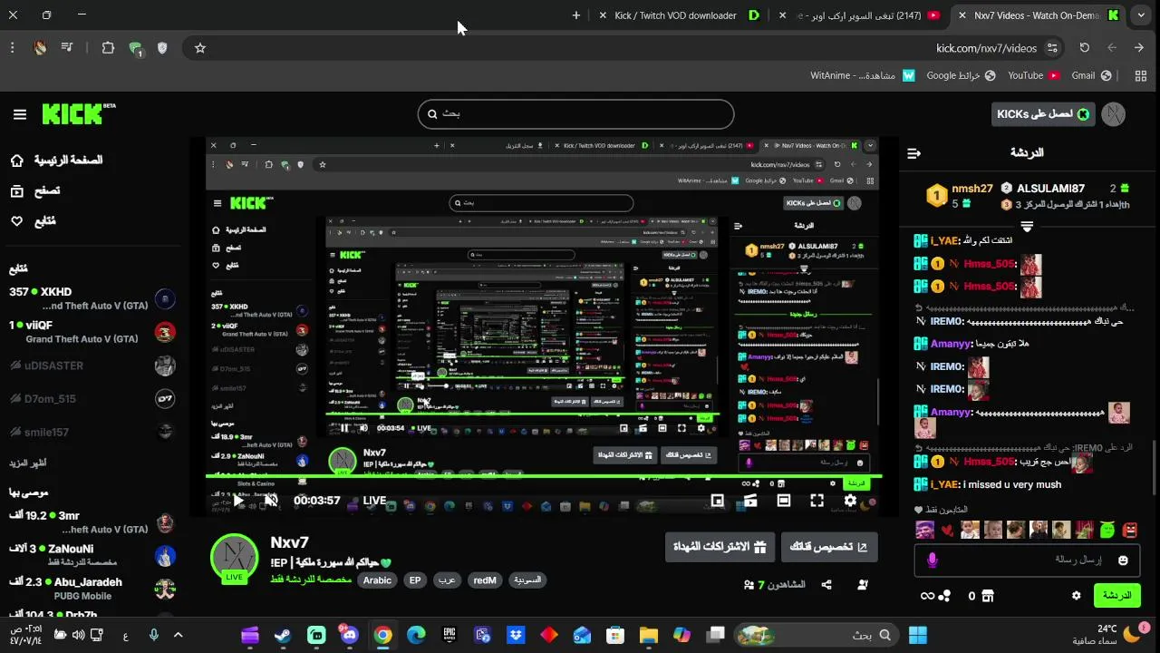Bookmark this page with star icon
1160x653 pixels.
click(x=200, y=48)
